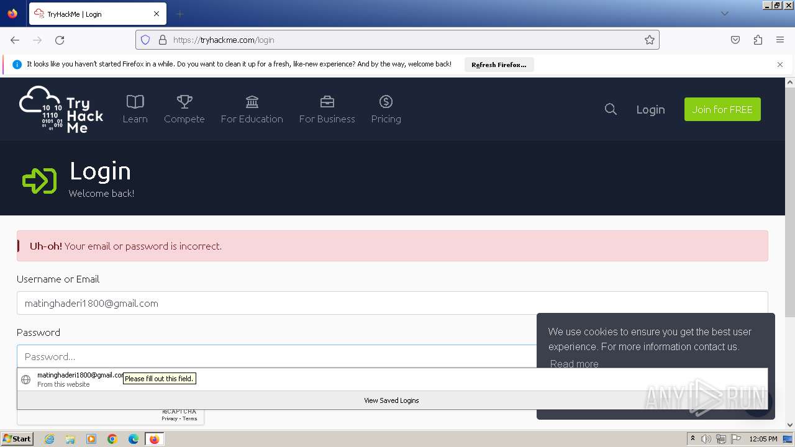Click the page scrollbar up arrow
This screenshot has width=795, height=447.
[x=790, y=82]
